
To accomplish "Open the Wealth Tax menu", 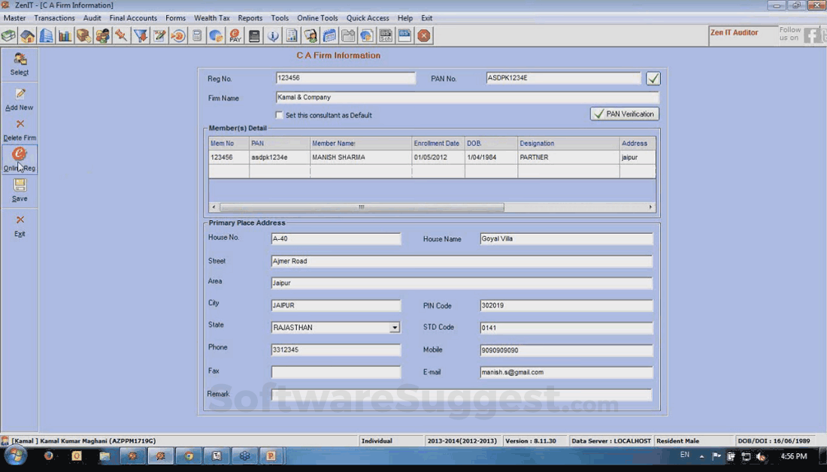I will (211, 18).
